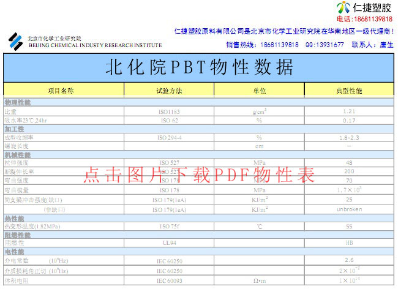This screenshot has height=289, width=398.
Task: Click the UL94 test method cell
Action: 169,243
